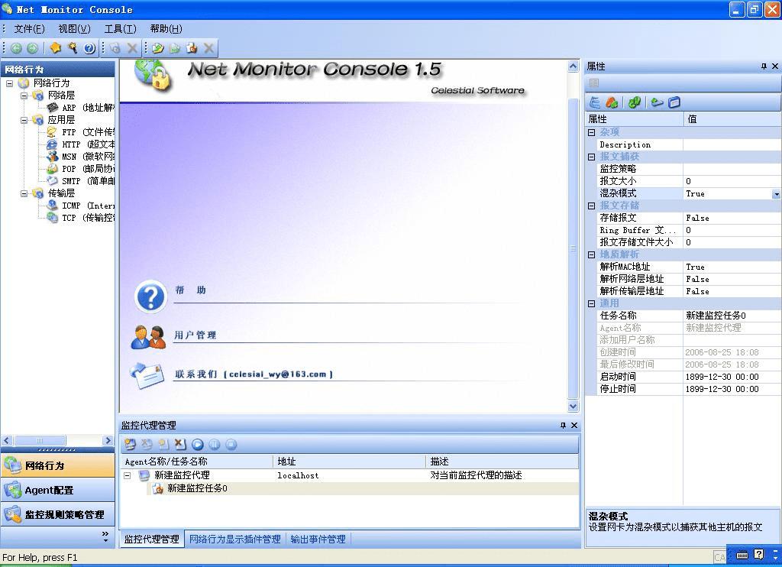
Task: Pin the 监控代理管理 panel with the pushpin
Action: tap(563, 425)
